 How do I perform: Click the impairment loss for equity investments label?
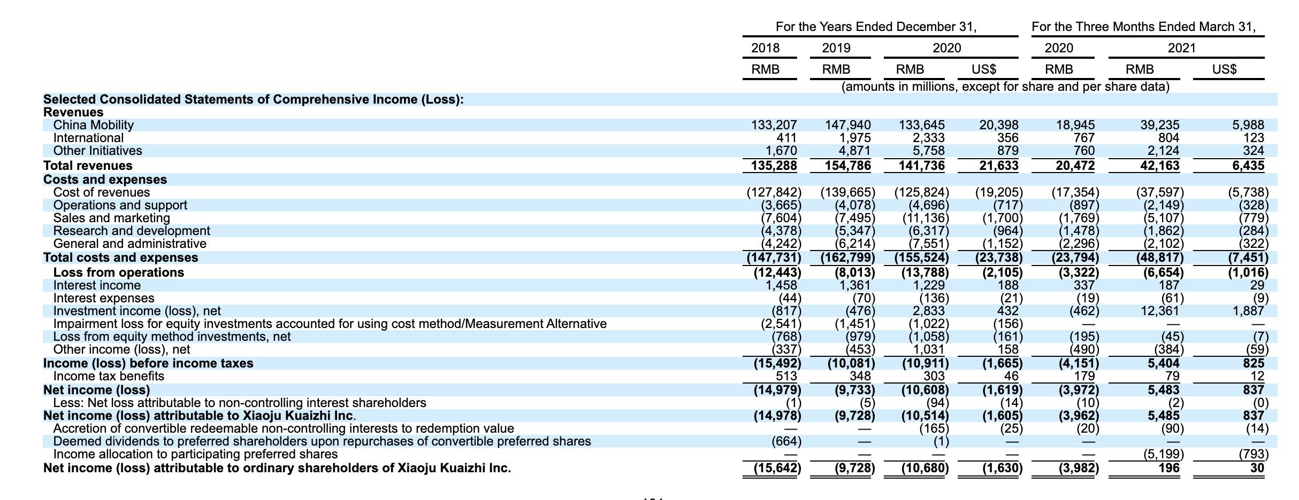[x=330, y=324]
